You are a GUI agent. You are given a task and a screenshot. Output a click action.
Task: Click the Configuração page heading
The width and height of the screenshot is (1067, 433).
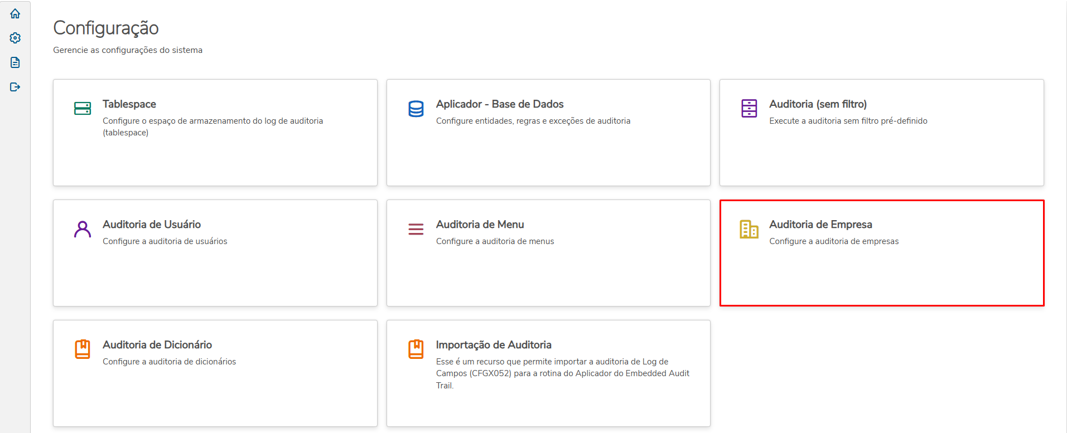(x=106, y=28)
